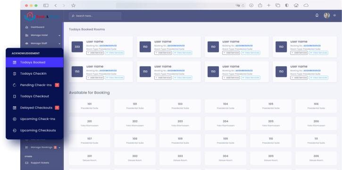The width and height of the screenshot is (342, 170).
Task: Select available room 105
Action: coord(271,106)
